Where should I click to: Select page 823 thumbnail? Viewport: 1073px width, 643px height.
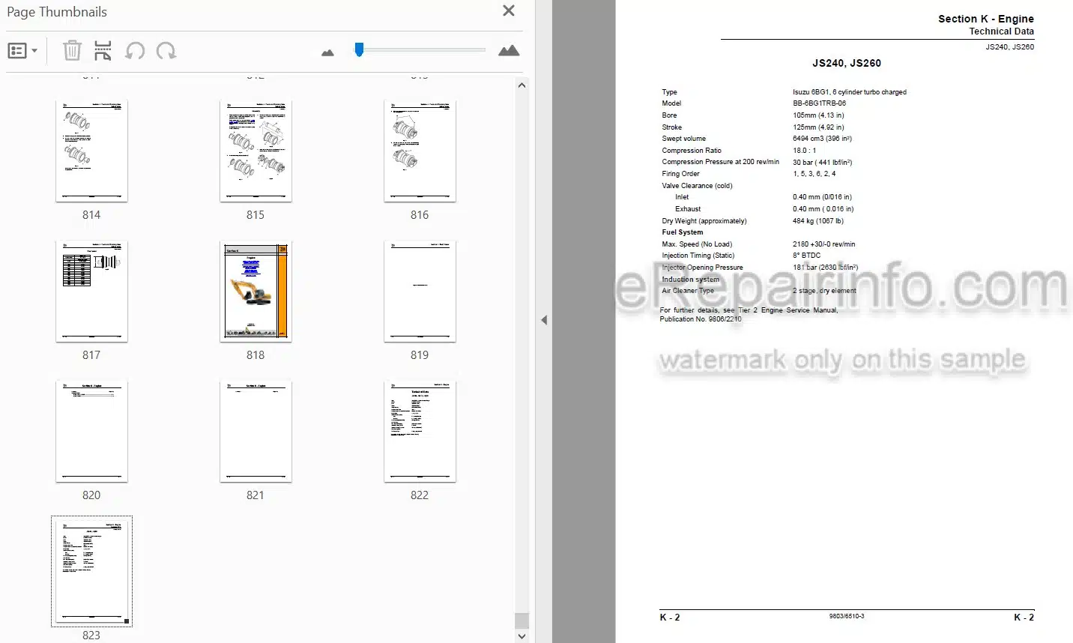click(x=91, y=571)
